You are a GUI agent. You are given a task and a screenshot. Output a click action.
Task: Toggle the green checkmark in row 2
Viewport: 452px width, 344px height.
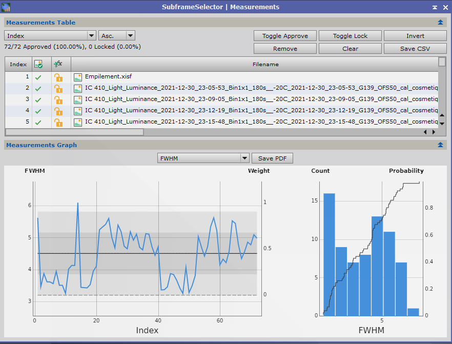(38, 88)
